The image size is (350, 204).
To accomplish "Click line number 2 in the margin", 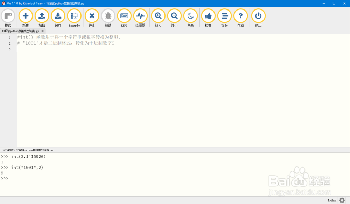I will click(x=10, y=43).
